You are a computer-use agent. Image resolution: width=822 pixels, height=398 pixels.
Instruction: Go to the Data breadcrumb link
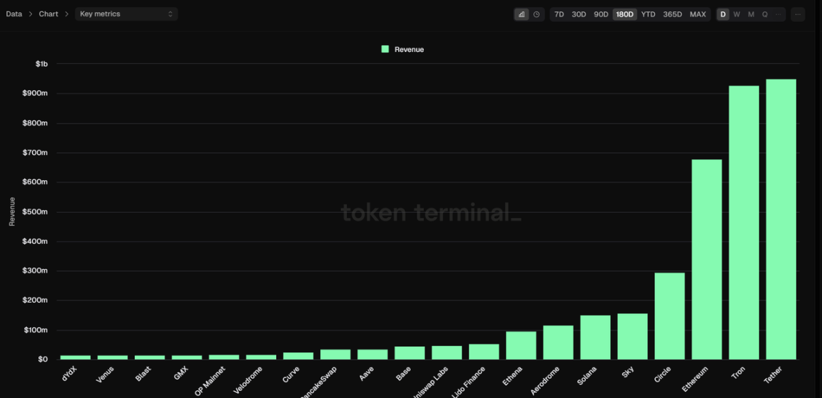click(14, 14)
